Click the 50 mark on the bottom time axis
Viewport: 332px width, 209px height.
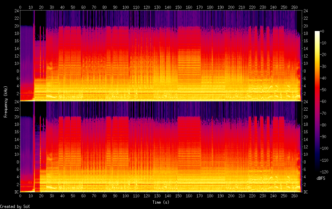(73, 196)
